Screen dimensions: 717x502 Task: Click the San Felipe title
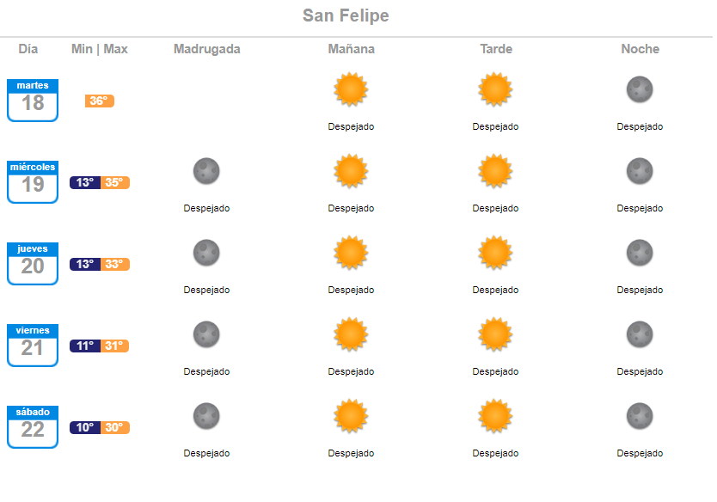pyautogui.click(x=346, y=15)
